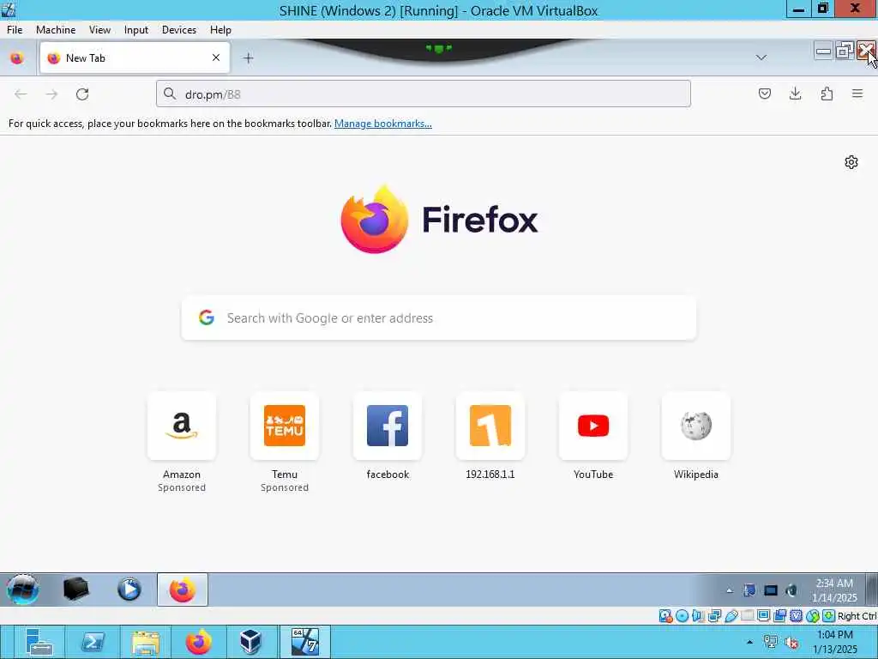Click the VirtualBox USB devices indicator
This screenshot has height=659, width=878.
pos(731,616)
